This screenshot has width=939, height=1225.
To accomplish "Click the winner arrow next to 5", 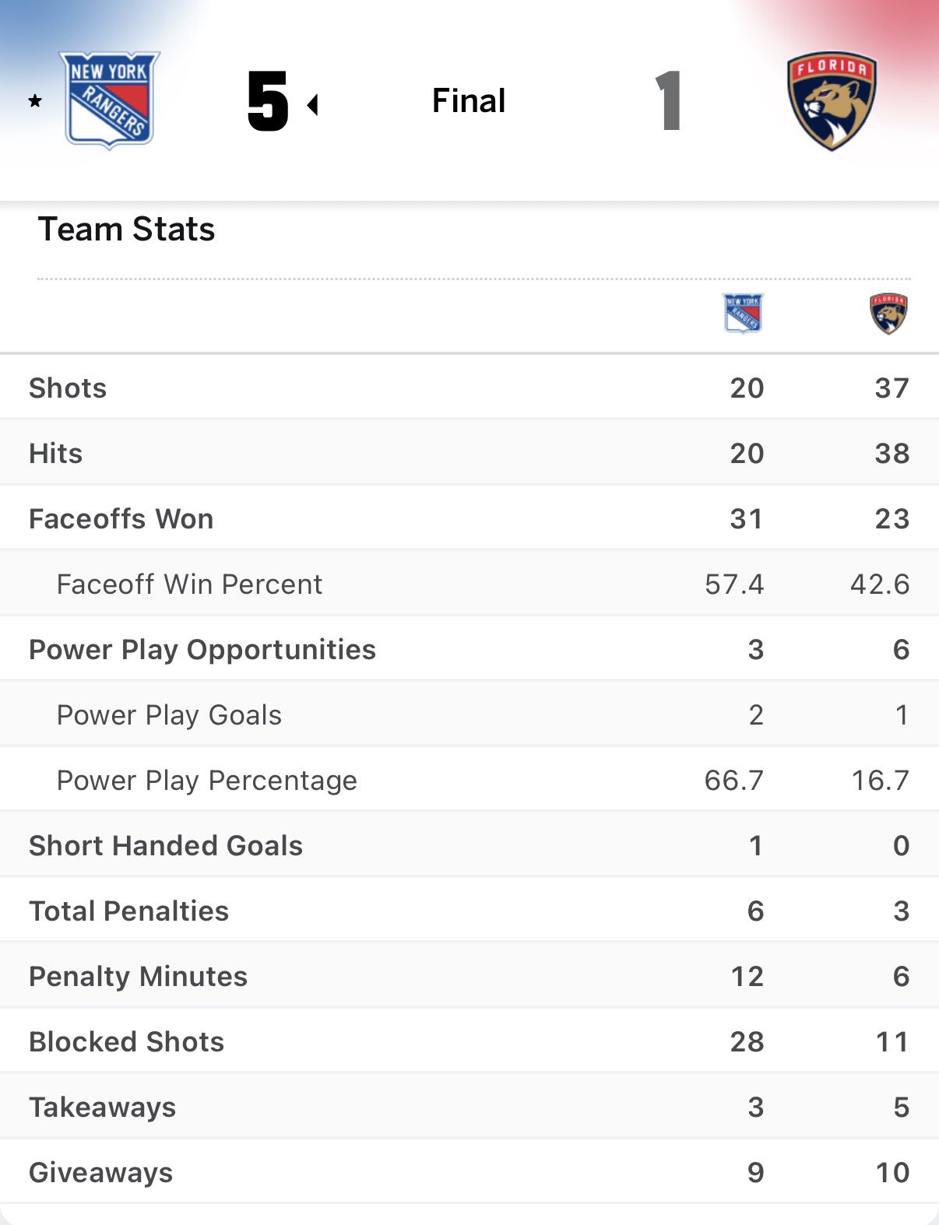I will tap(313, 104).
